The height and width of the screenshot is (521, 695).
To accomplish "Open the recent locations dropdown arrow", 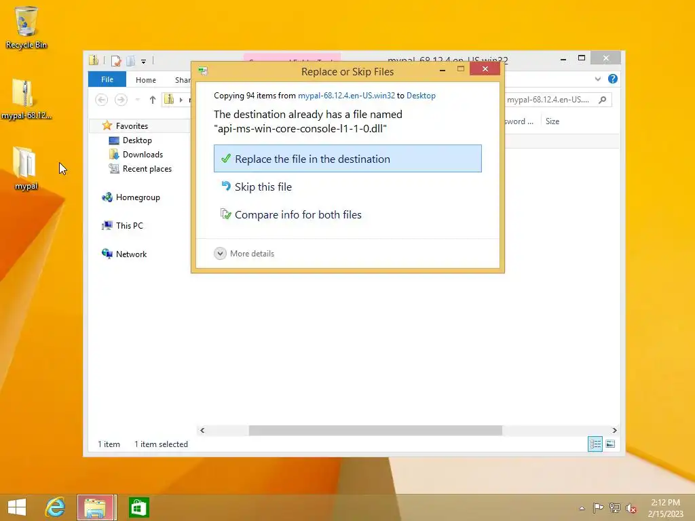I will 137,100.
